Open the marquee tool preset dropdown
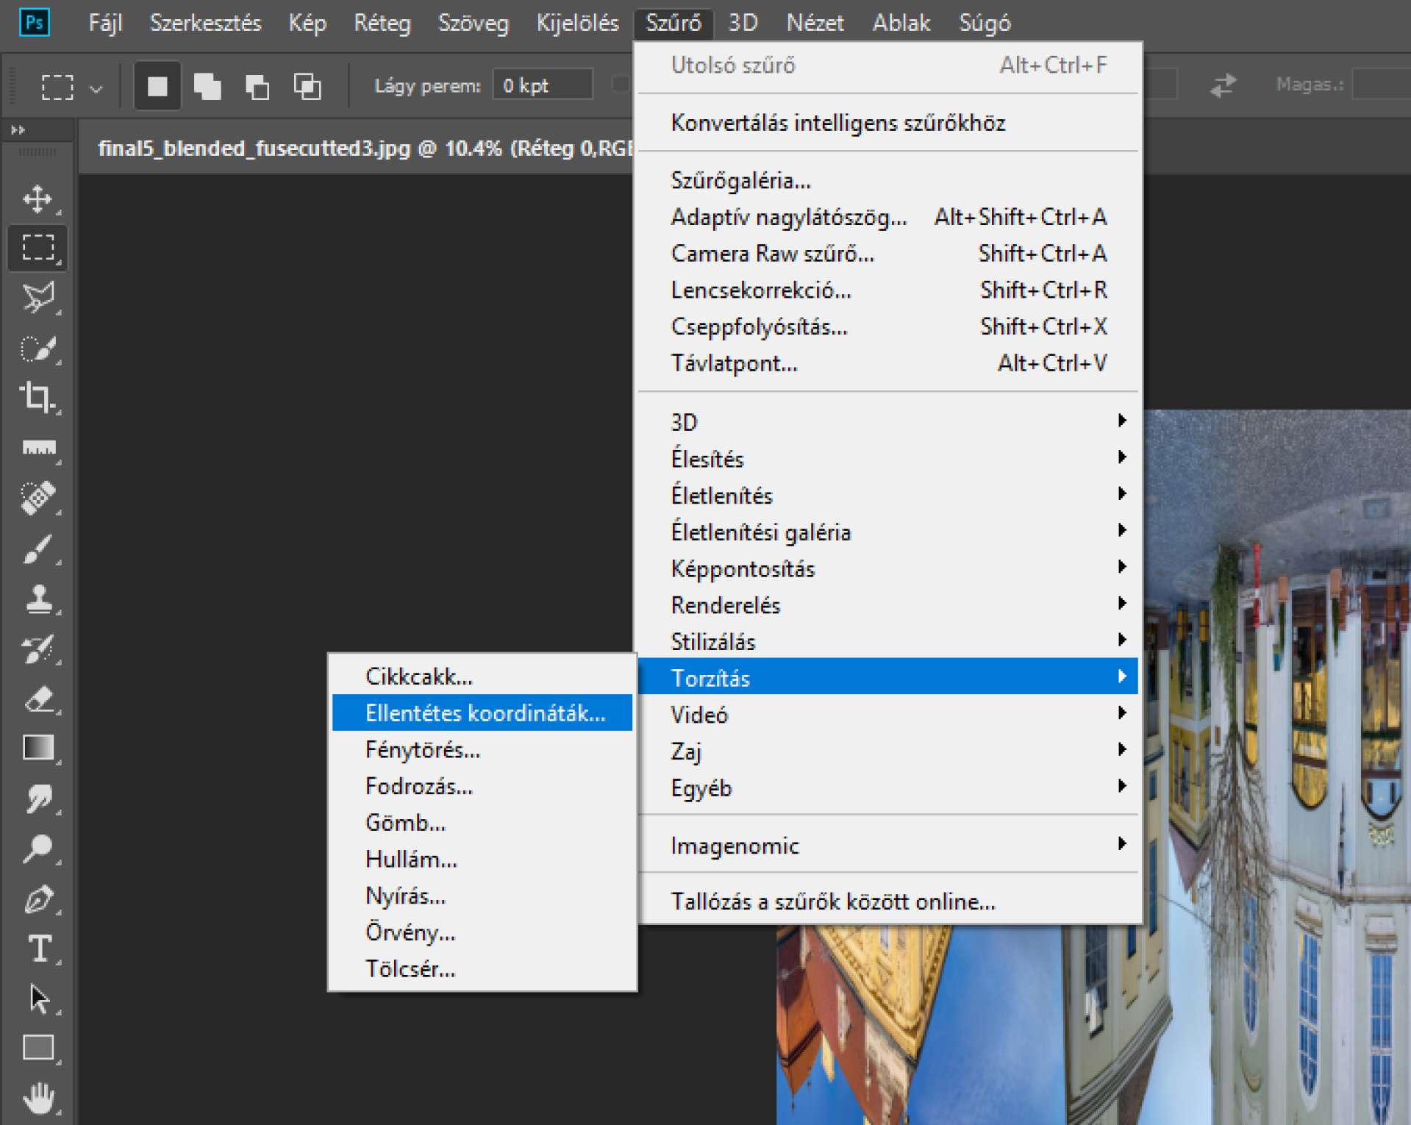 click(x=96, y=89)
